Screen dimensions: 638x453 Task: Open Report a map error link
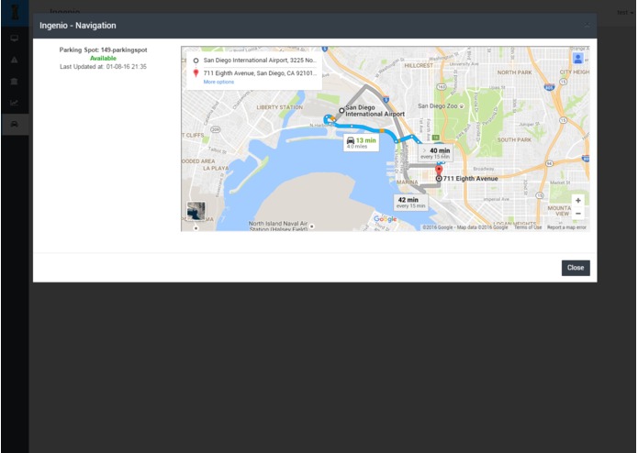[566, 227]
